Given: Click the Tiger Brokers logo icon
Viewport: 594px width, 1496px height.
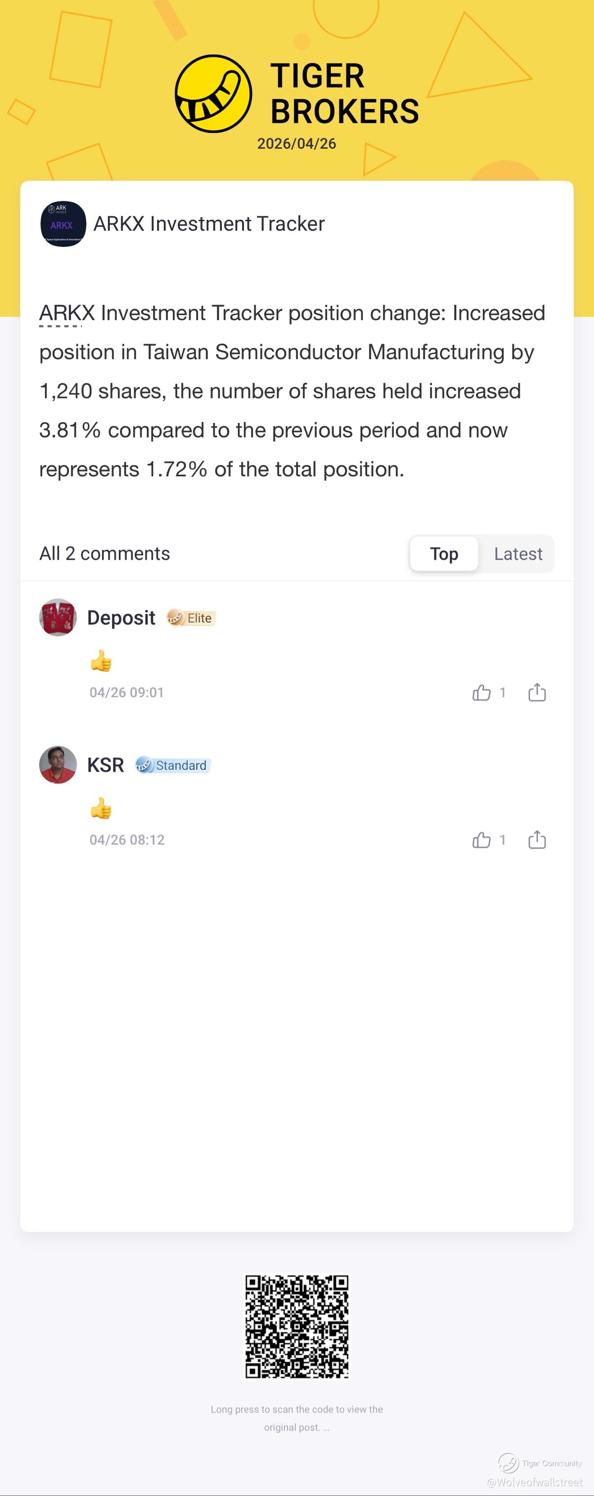Looking at the screenshot, I should pyautogui.click(x=213, y=94).
